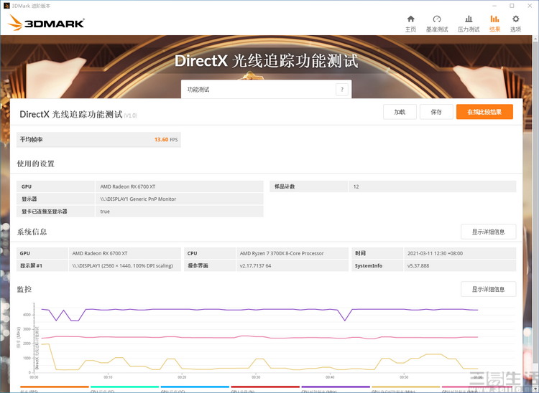Screen dimensions: 539x393
Task: Select 'AMD Radeon RX 6700 XT' in settings table
Action: 127,186
